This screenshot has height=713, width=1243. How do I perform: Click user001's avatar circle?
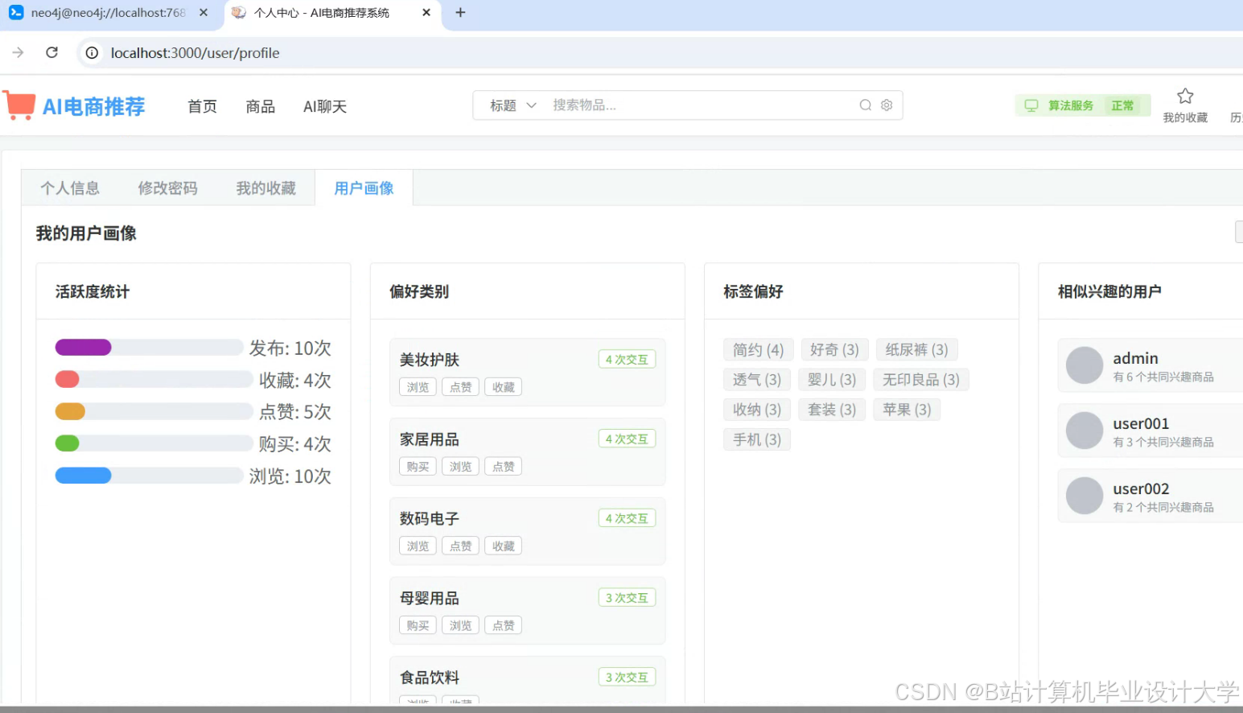[1084, 431]
